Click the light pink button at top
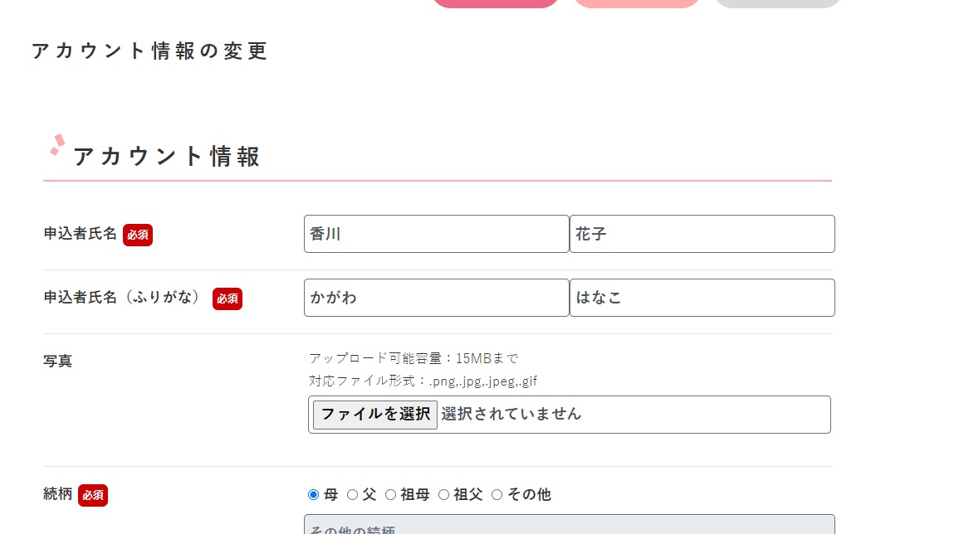 pyautogui.click(x=637, y=3)
